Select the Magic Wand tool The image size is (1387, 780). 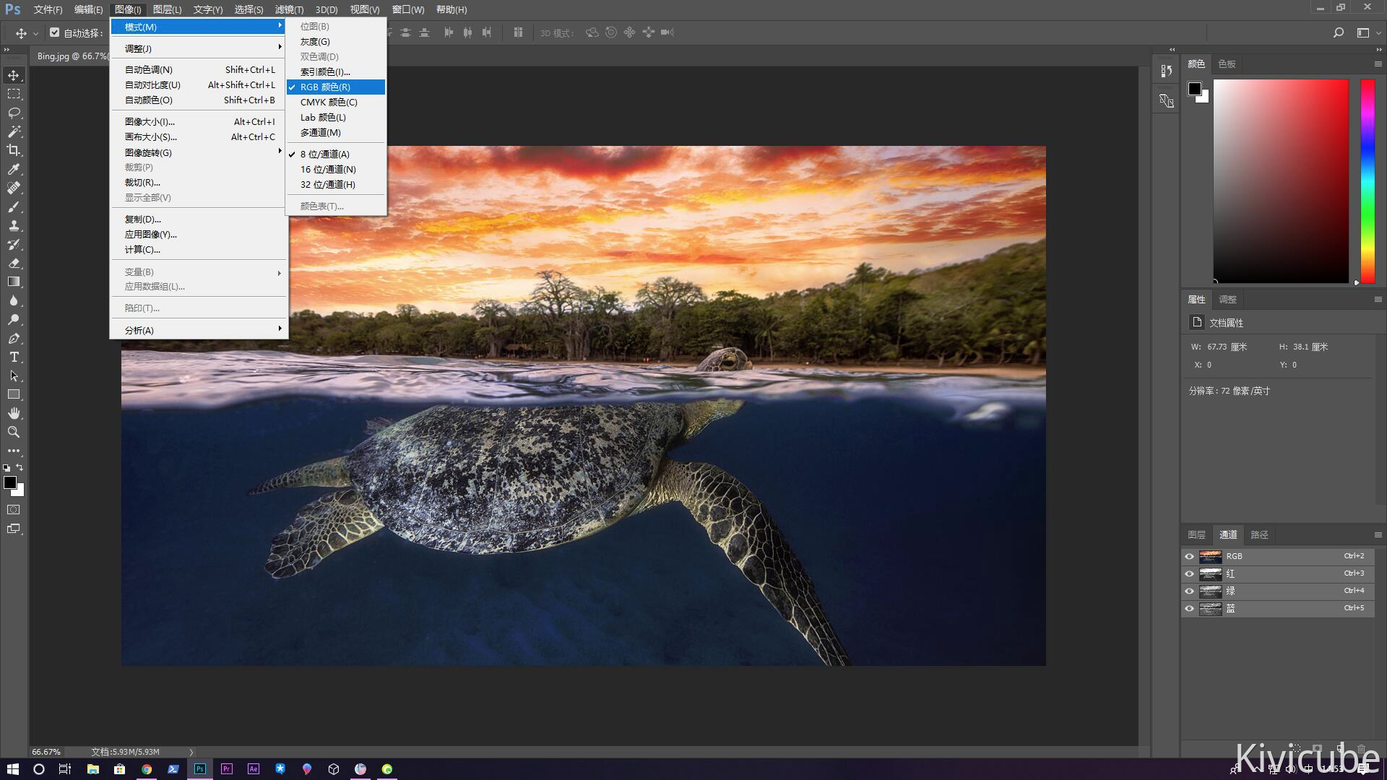(14, 131)
